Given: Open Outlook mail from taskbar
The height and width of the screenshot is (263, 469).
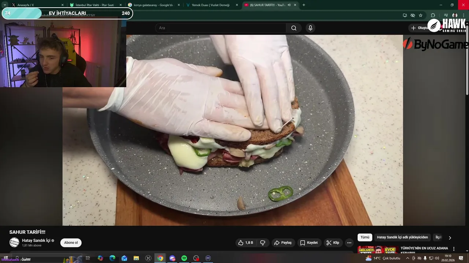Looking at the screenshot, I should (124, 258).
